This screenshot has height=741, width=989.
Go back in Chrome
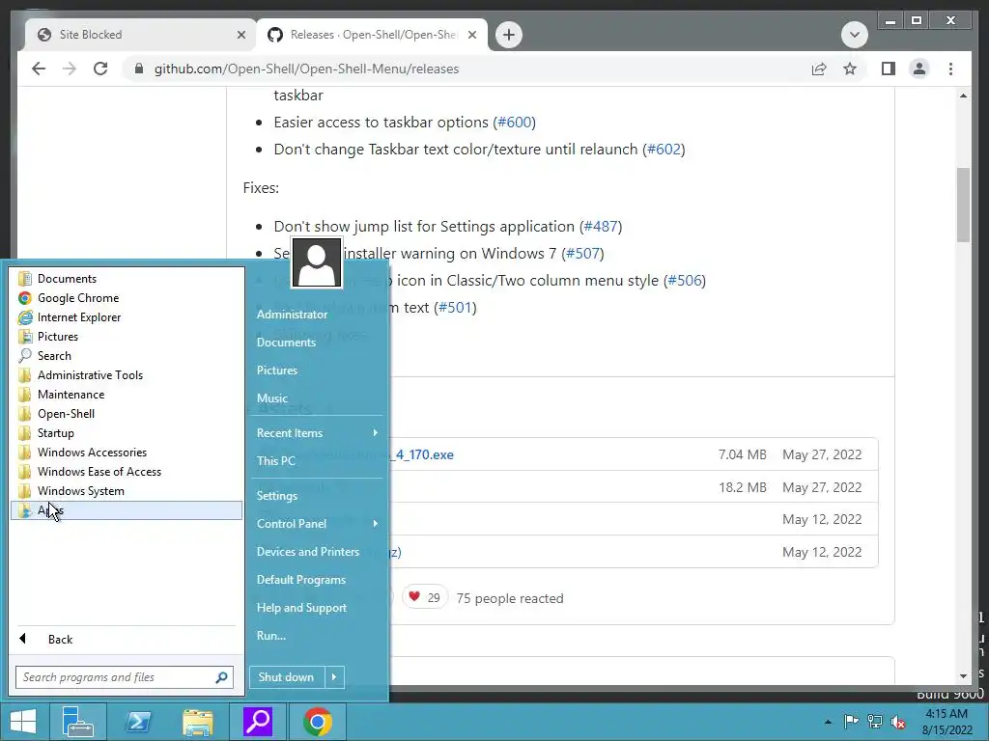pyautogui.click(x=39, y=69)
